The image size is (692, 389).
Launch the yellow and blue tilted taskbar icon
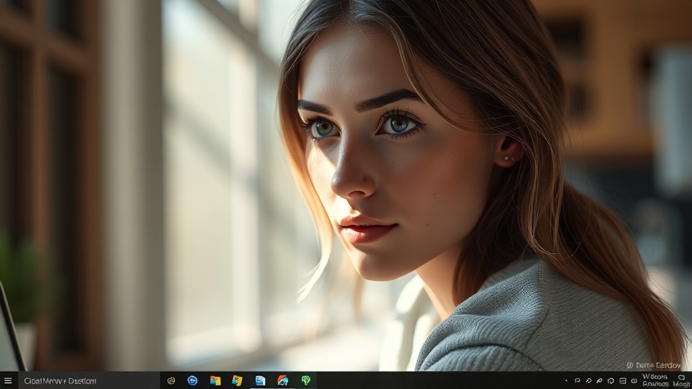[x=237, y=381]
